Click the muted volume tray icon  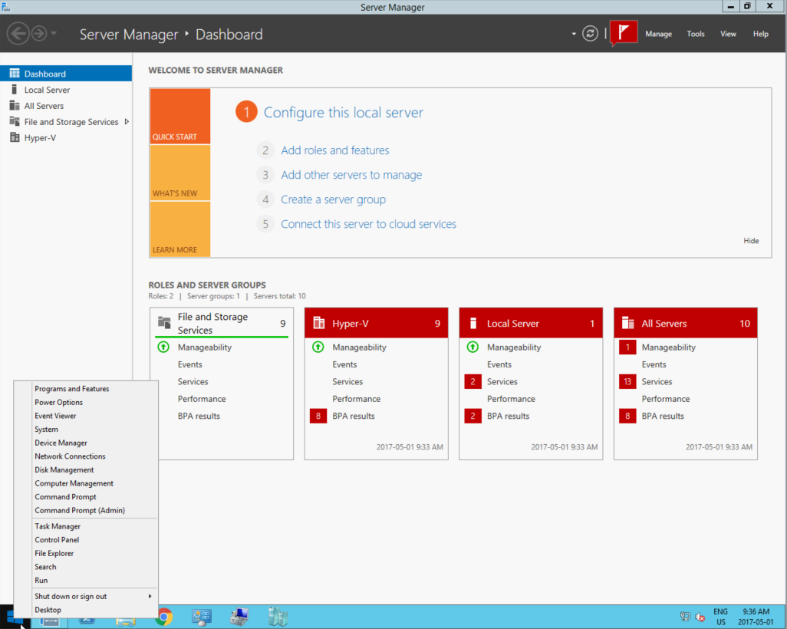coord(700,617)
